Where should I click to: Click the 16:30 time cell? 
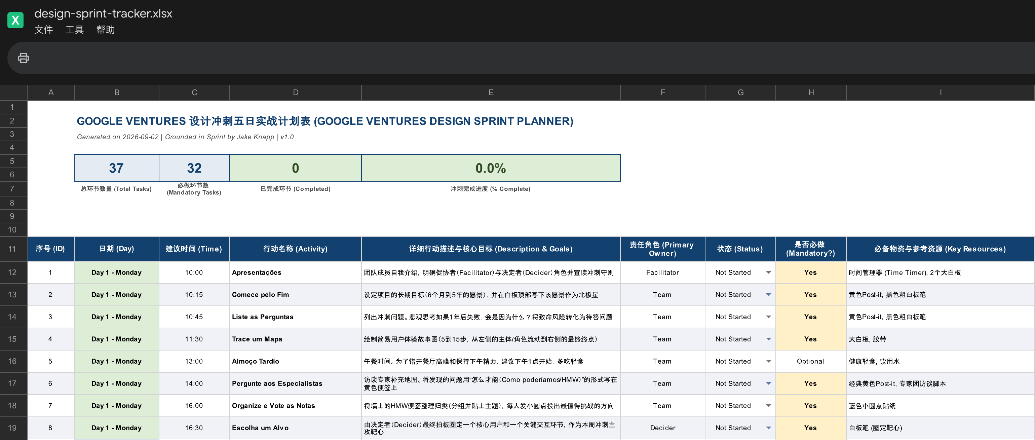point(194,428)
